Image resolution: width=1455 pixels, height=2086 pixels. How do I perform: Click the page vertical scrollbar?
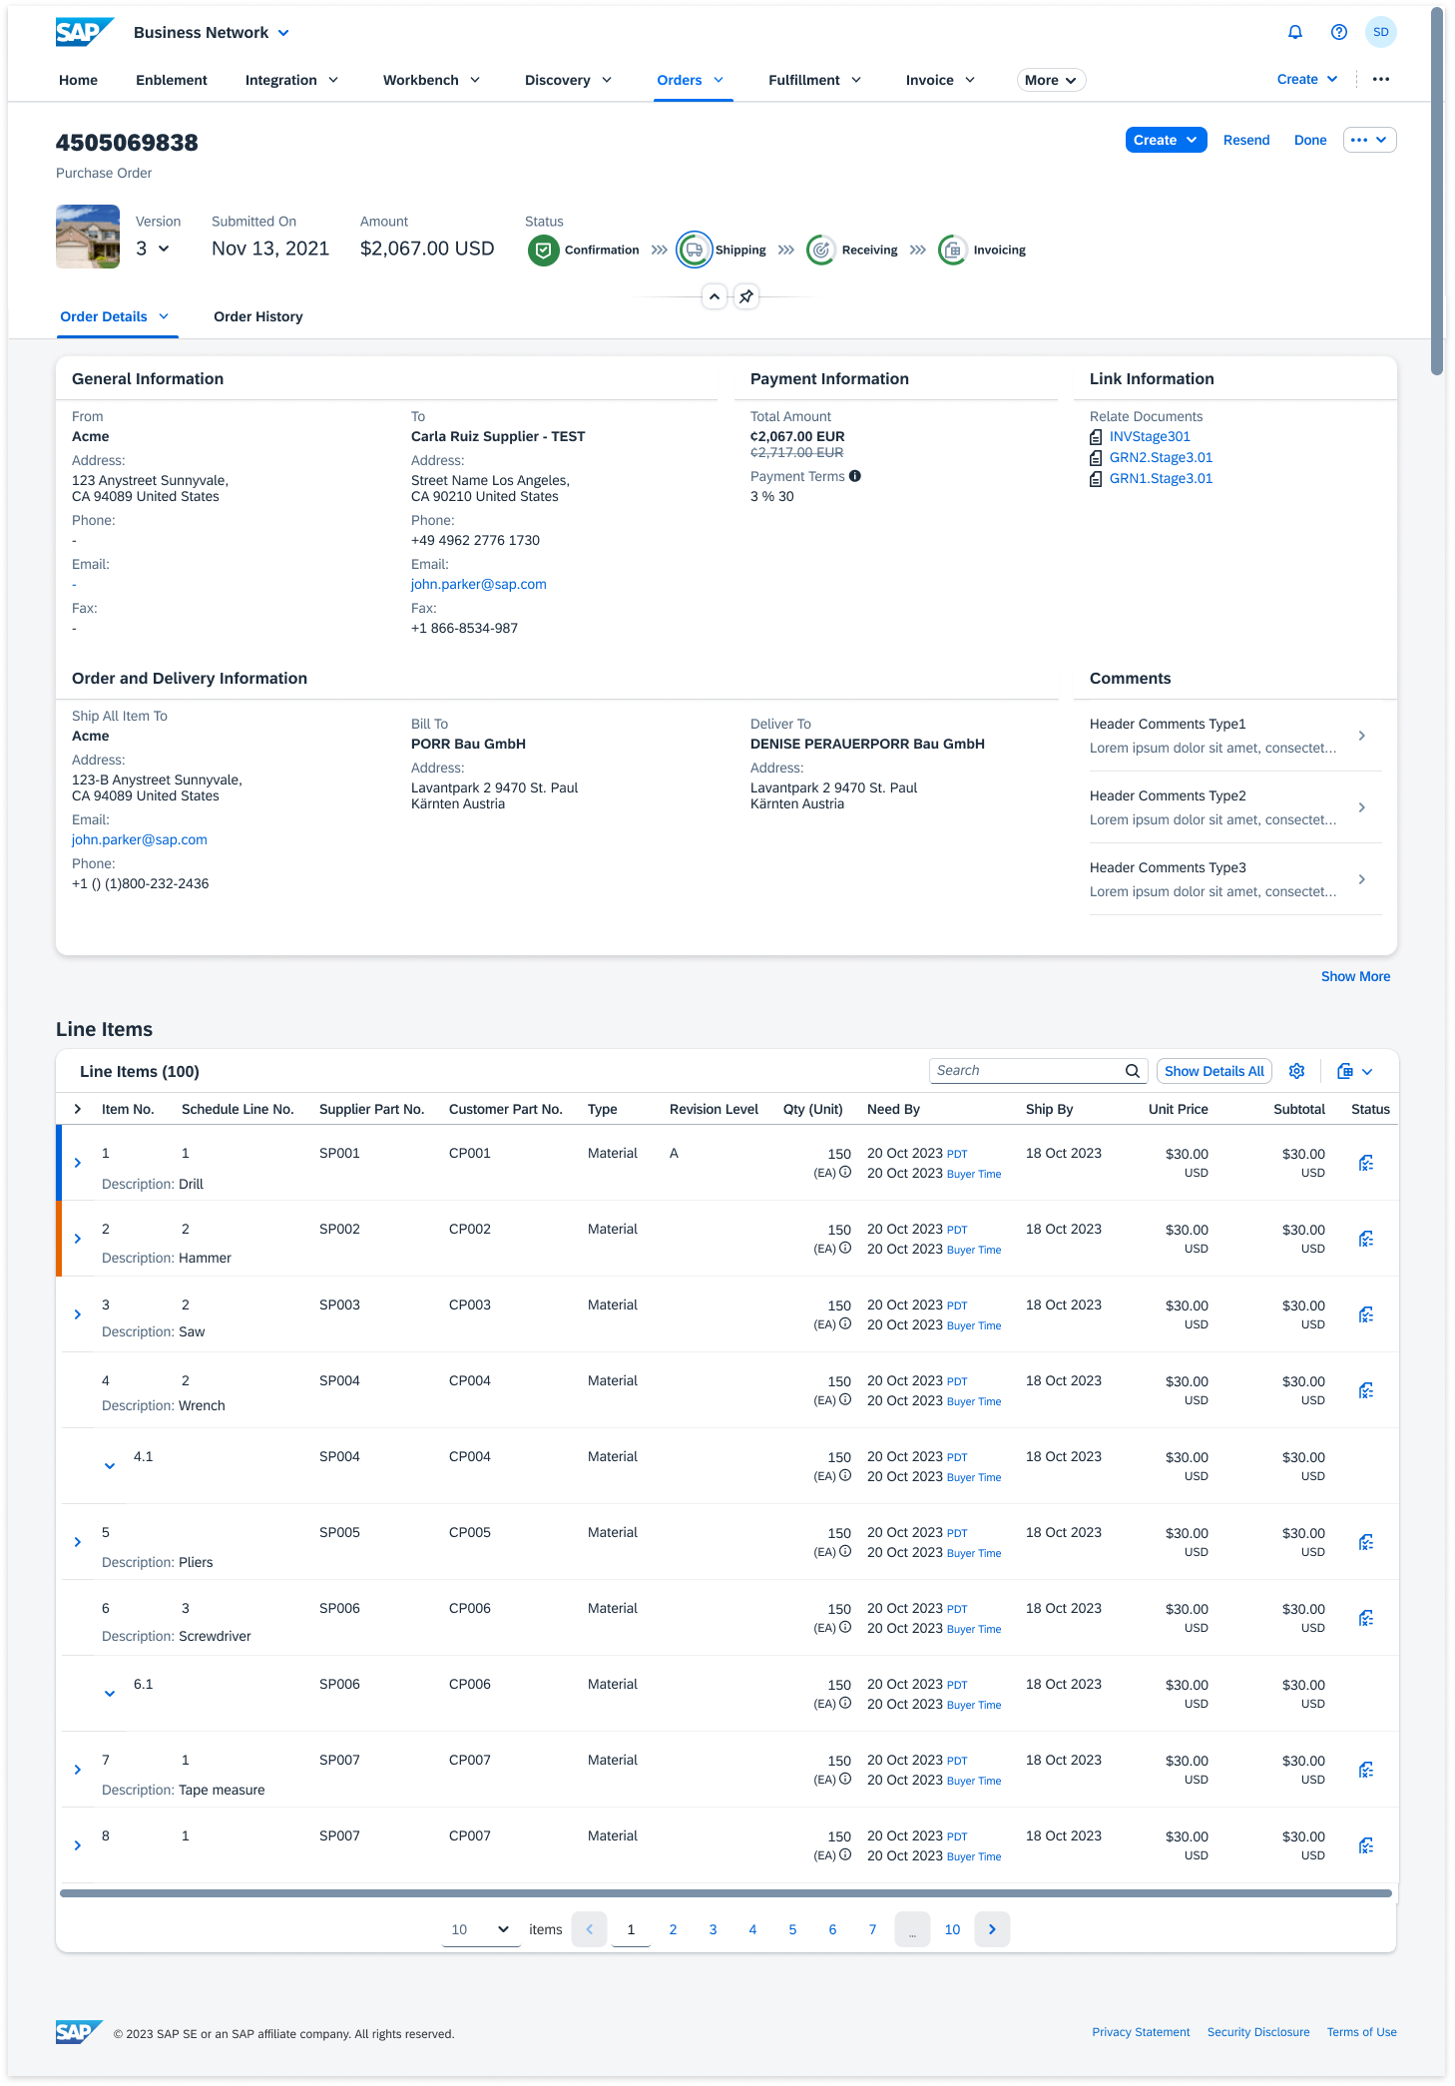click(1437, 190)
